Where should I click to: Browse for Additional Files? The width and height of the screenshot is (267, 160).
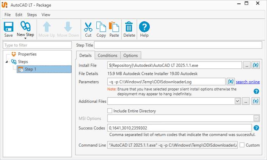pyautogui.click(x=246, y=101)
